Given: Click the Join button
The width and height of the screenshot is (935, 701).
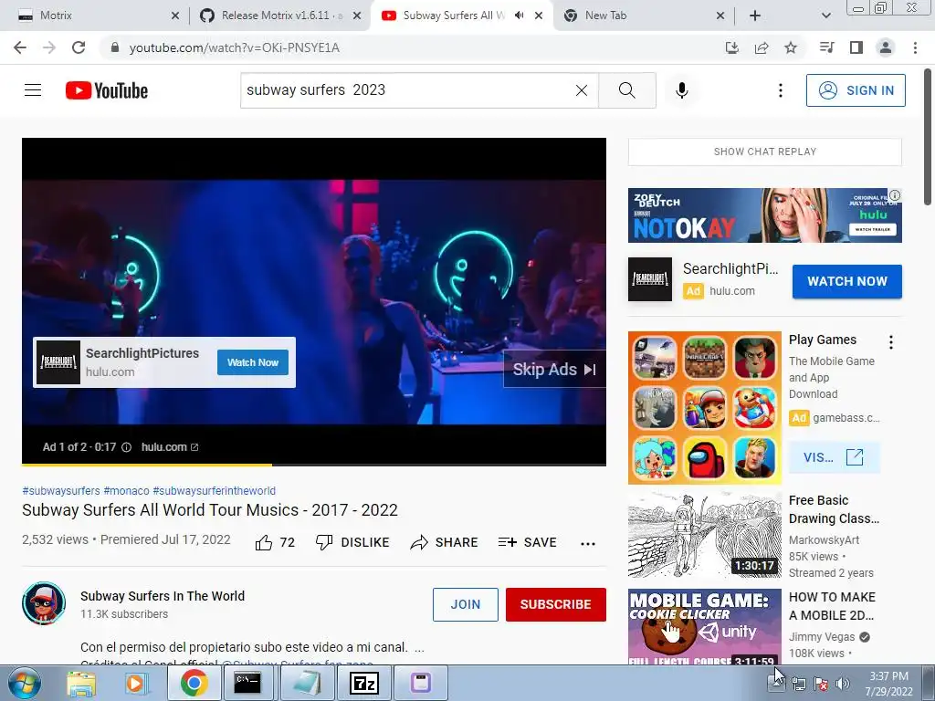Looking at the screenshot, I should pyautogui.click(x=465, y=604).
